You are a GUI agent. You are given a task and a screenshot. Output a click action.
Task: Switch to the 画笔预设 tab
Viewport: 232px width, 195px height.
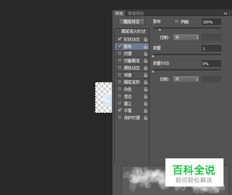(136, 14)
